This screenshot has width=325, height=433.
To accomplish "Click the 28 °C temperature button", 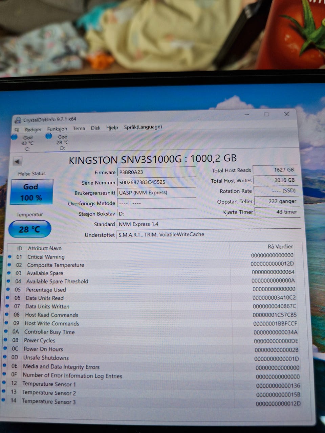I will tap(30, 229).
